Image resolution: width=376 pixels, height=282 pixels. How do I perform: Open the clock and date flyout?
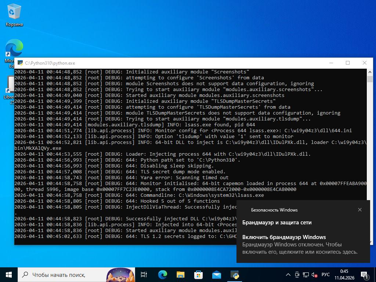[x=344, y=275]
